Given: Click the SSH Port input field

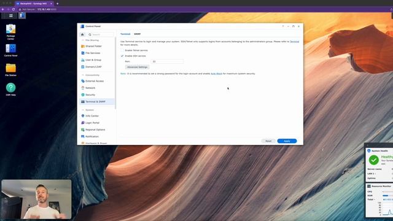Looking at the screenshot, I should pyautogui.click(x=167, y=61).
